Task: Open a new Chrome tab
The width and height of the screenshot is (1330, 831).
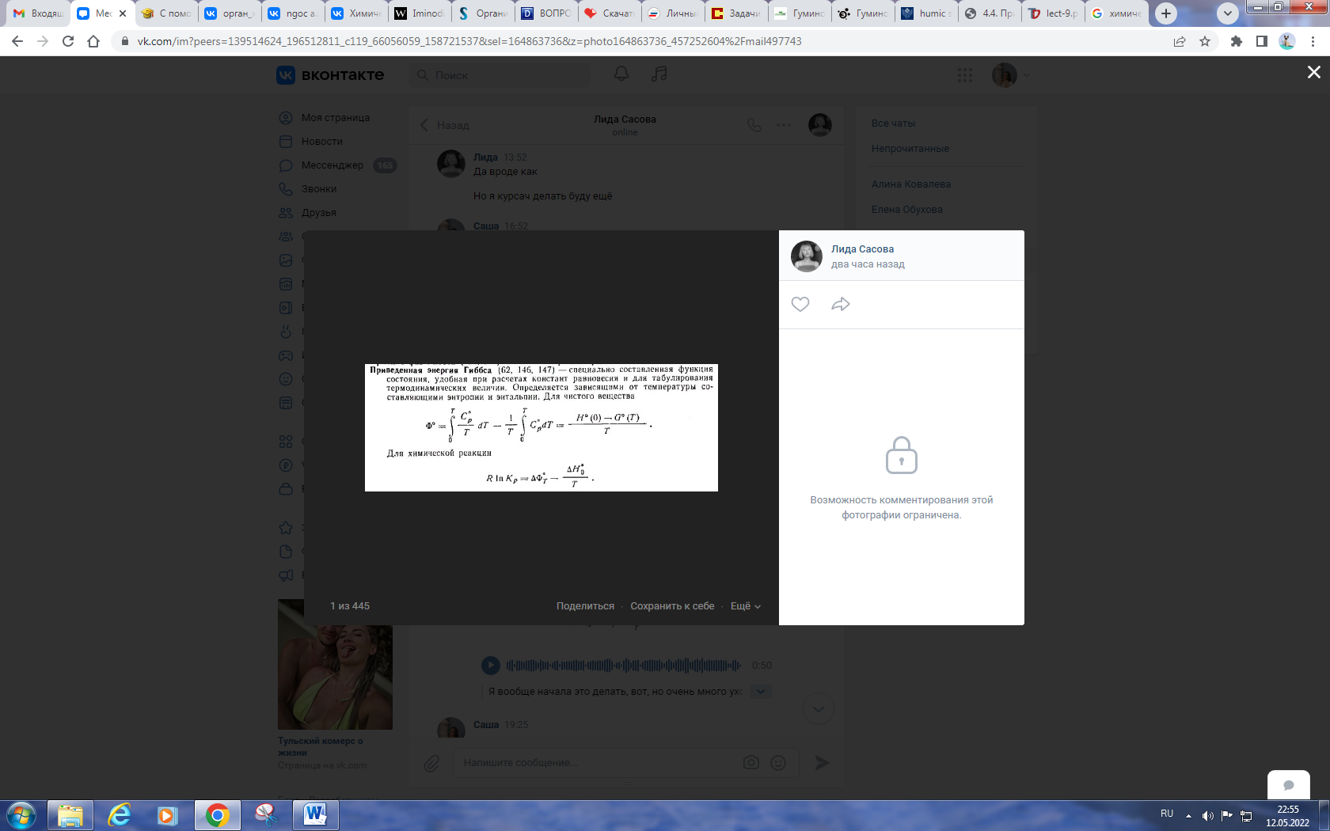Action: (x=1165, y=13)
